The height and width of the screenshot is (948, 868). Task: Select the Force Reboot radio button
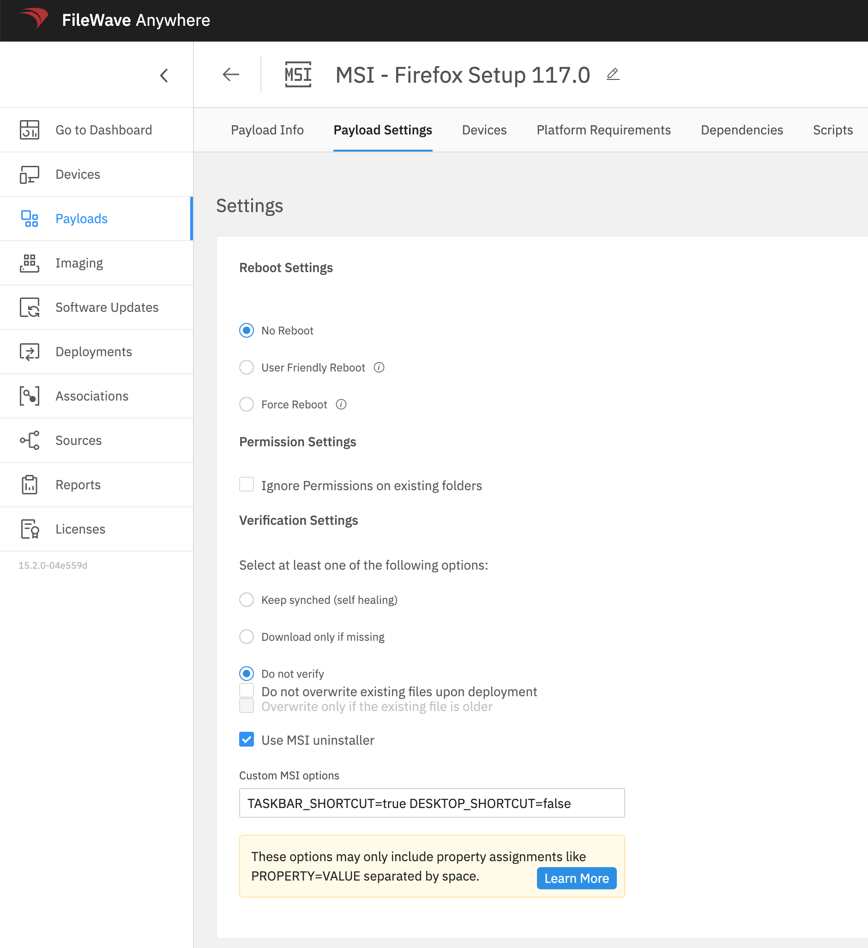click(247, 404)
